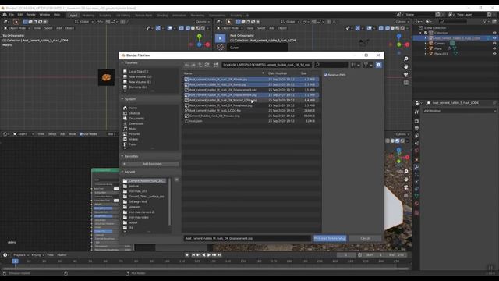Toggle the Relative Path checkbox
The image size is (499, 281).
click(x=326, y=75)
